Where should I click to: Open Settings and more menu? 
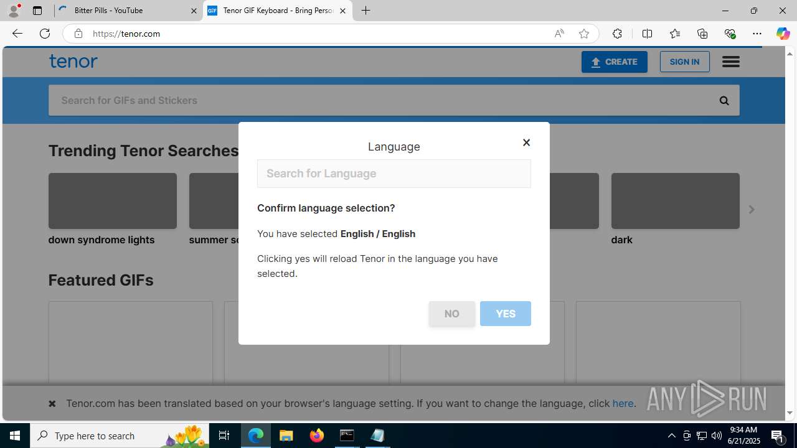point(757,34)
